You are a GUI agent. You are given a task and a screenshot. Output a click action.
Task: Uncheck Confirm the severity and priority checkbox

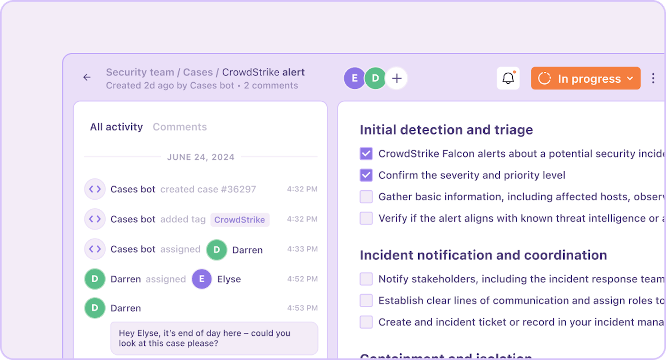(366, 175)
